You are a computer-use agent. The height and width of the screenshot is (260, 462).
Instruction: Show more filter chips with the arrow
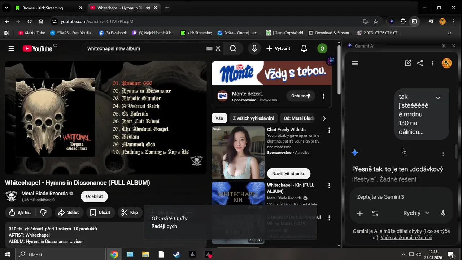point(324,118)
